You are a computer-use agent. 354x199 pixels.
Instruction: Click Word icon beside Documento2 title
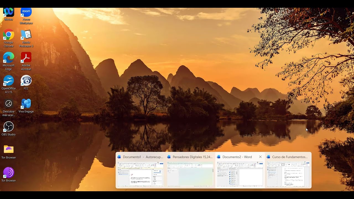click(x=219, y=157)
